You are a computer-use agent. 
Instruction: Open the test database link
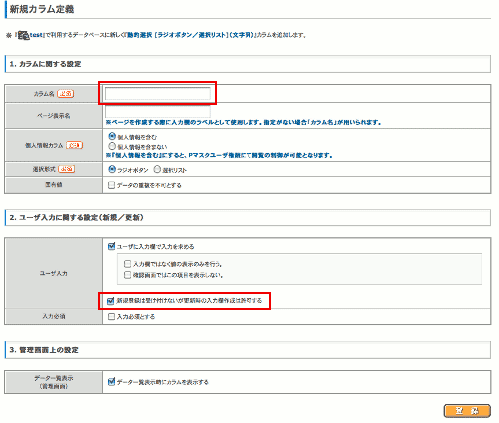36,35
